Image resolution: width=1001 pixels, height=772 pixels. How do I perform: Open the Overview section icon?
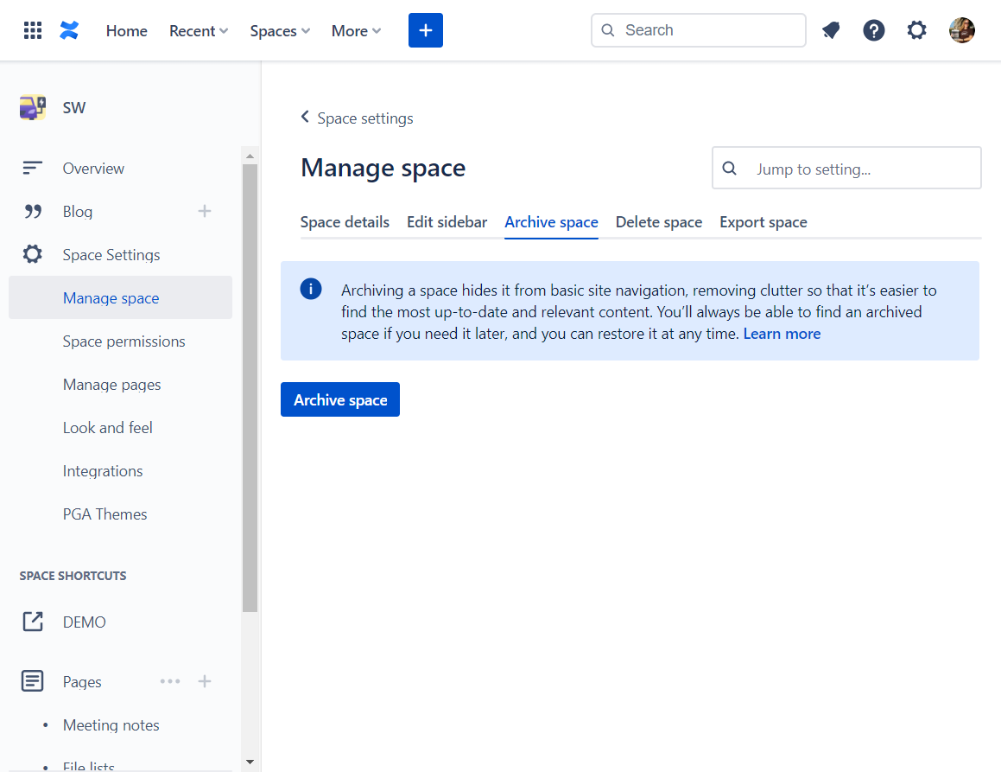(33, 168)
